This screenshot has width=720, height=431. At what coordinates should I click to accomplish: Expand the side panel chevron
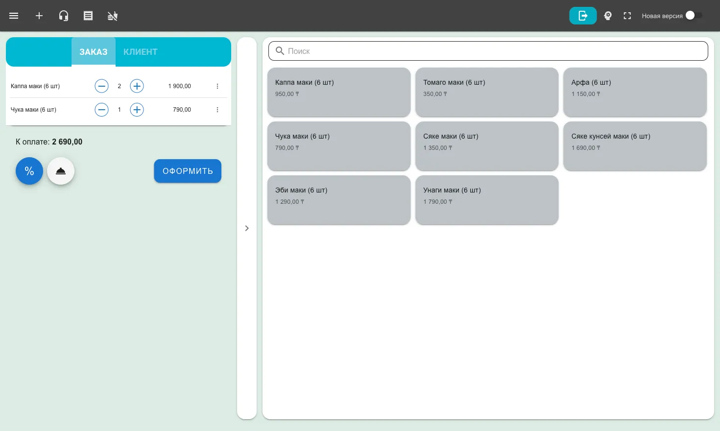pyautogui.click(x=247, y=228)
